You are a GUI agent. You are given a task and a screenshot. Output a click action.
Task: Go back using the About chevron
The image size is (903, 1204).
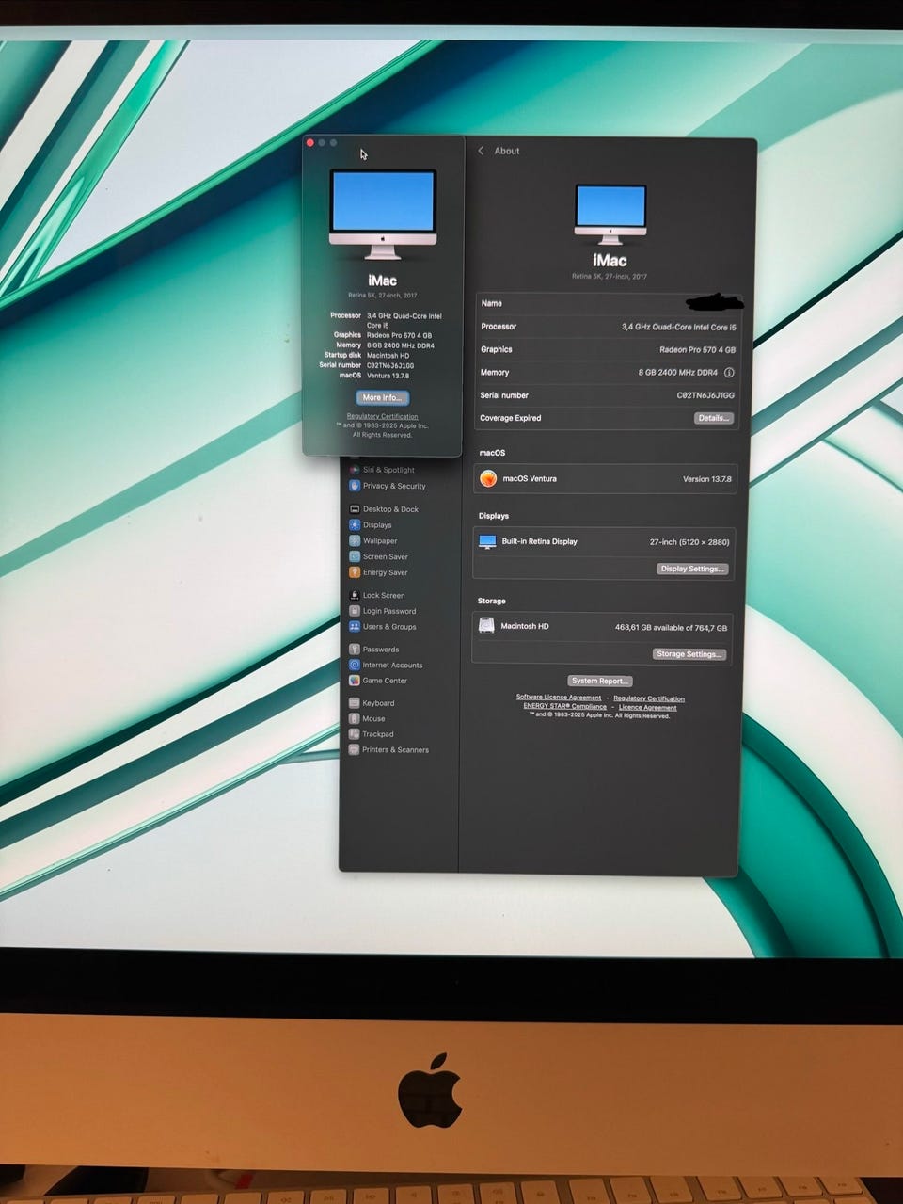click(481, 151)
